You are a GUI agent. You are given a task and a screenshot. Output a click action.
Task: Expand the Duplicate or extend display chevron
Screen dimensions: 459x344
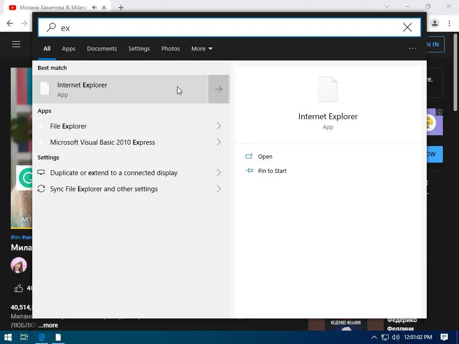point(219,172)
